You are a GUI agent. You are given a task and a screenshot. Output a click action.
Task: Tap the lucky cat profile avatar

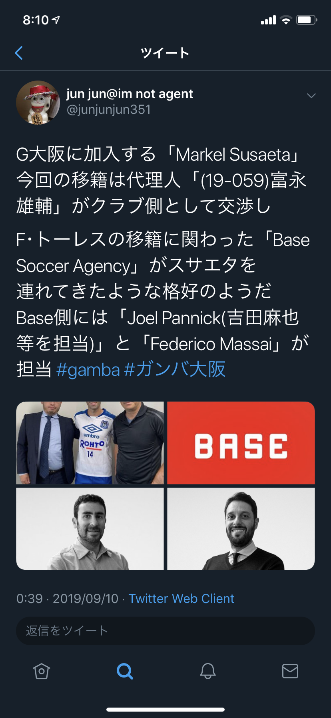coord(38,103)
